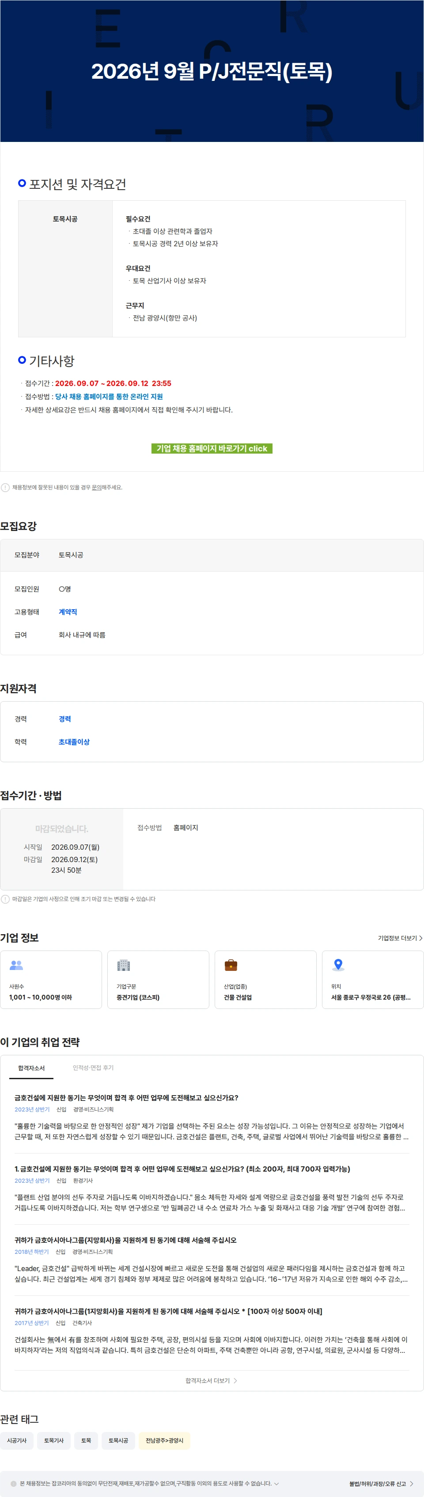
Task: Select the 토목기사 tag
Action: [x=54, y=1440]
